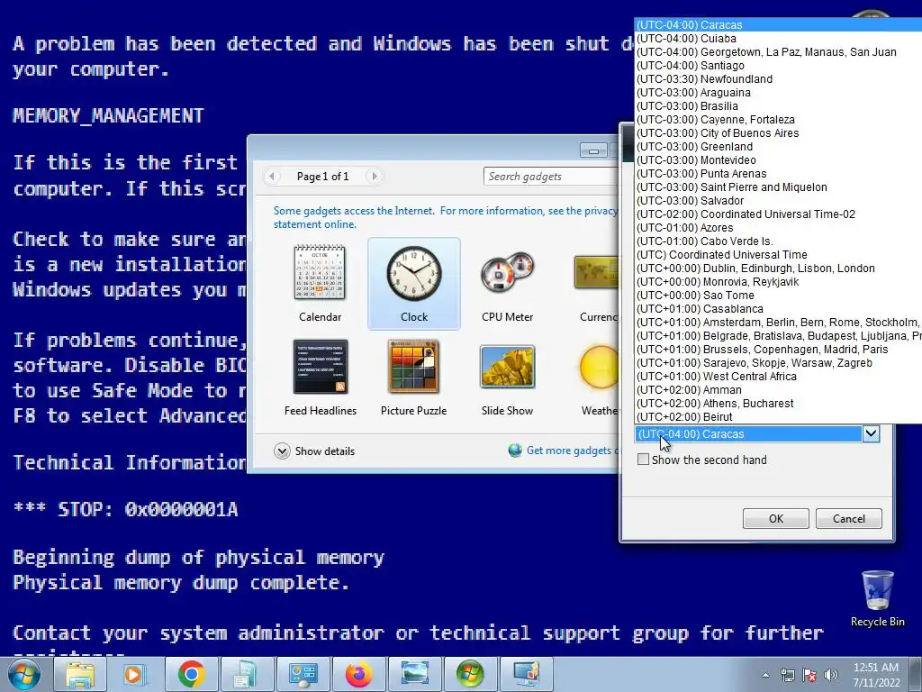922x692 pixels.
Task: Launch Google Chrome from taskbar
Action: (191, 674)
